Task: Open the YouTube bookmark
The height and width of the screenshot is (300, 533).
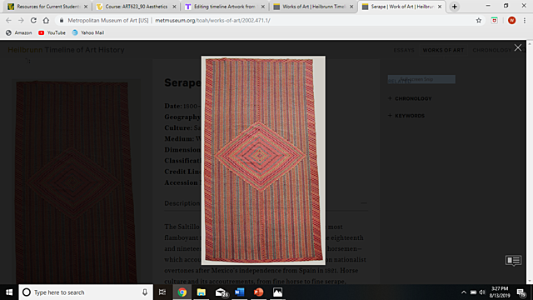Action: 52,32
